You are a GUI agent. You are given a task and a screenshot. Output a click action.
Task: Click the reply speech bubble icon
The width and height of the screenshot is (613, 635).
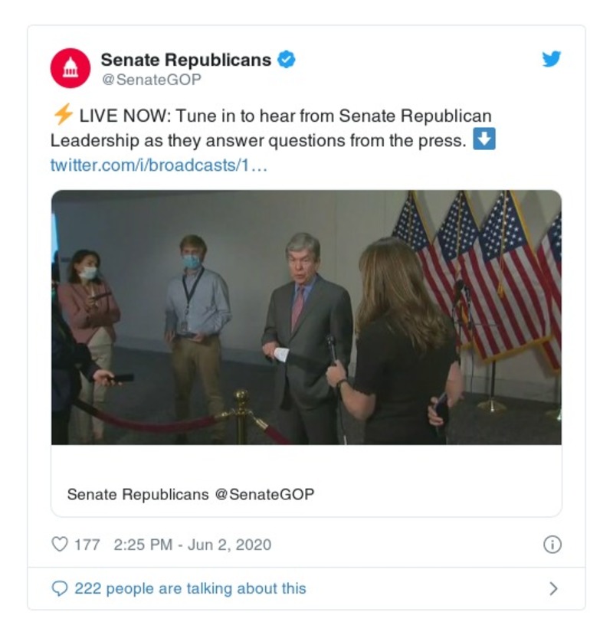pos(59,588)
